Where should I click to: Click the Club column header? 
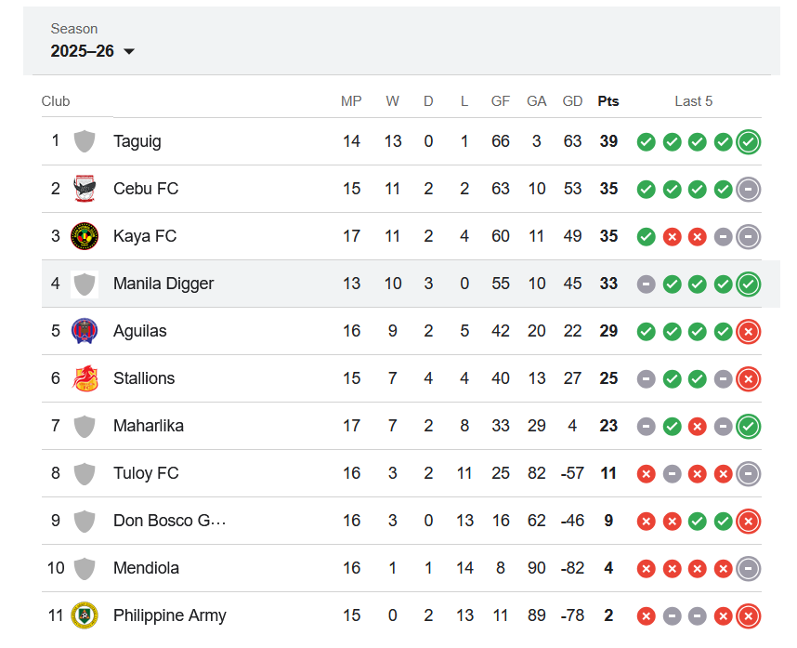56,101
